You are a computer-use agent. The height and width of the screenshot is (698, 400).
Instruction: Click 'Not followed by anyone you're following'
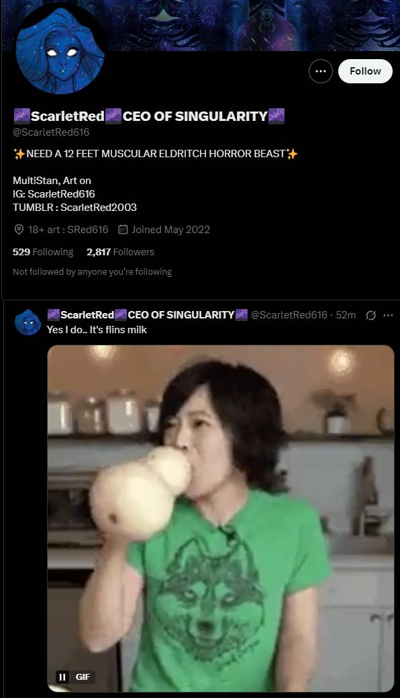tap(92, 271)
